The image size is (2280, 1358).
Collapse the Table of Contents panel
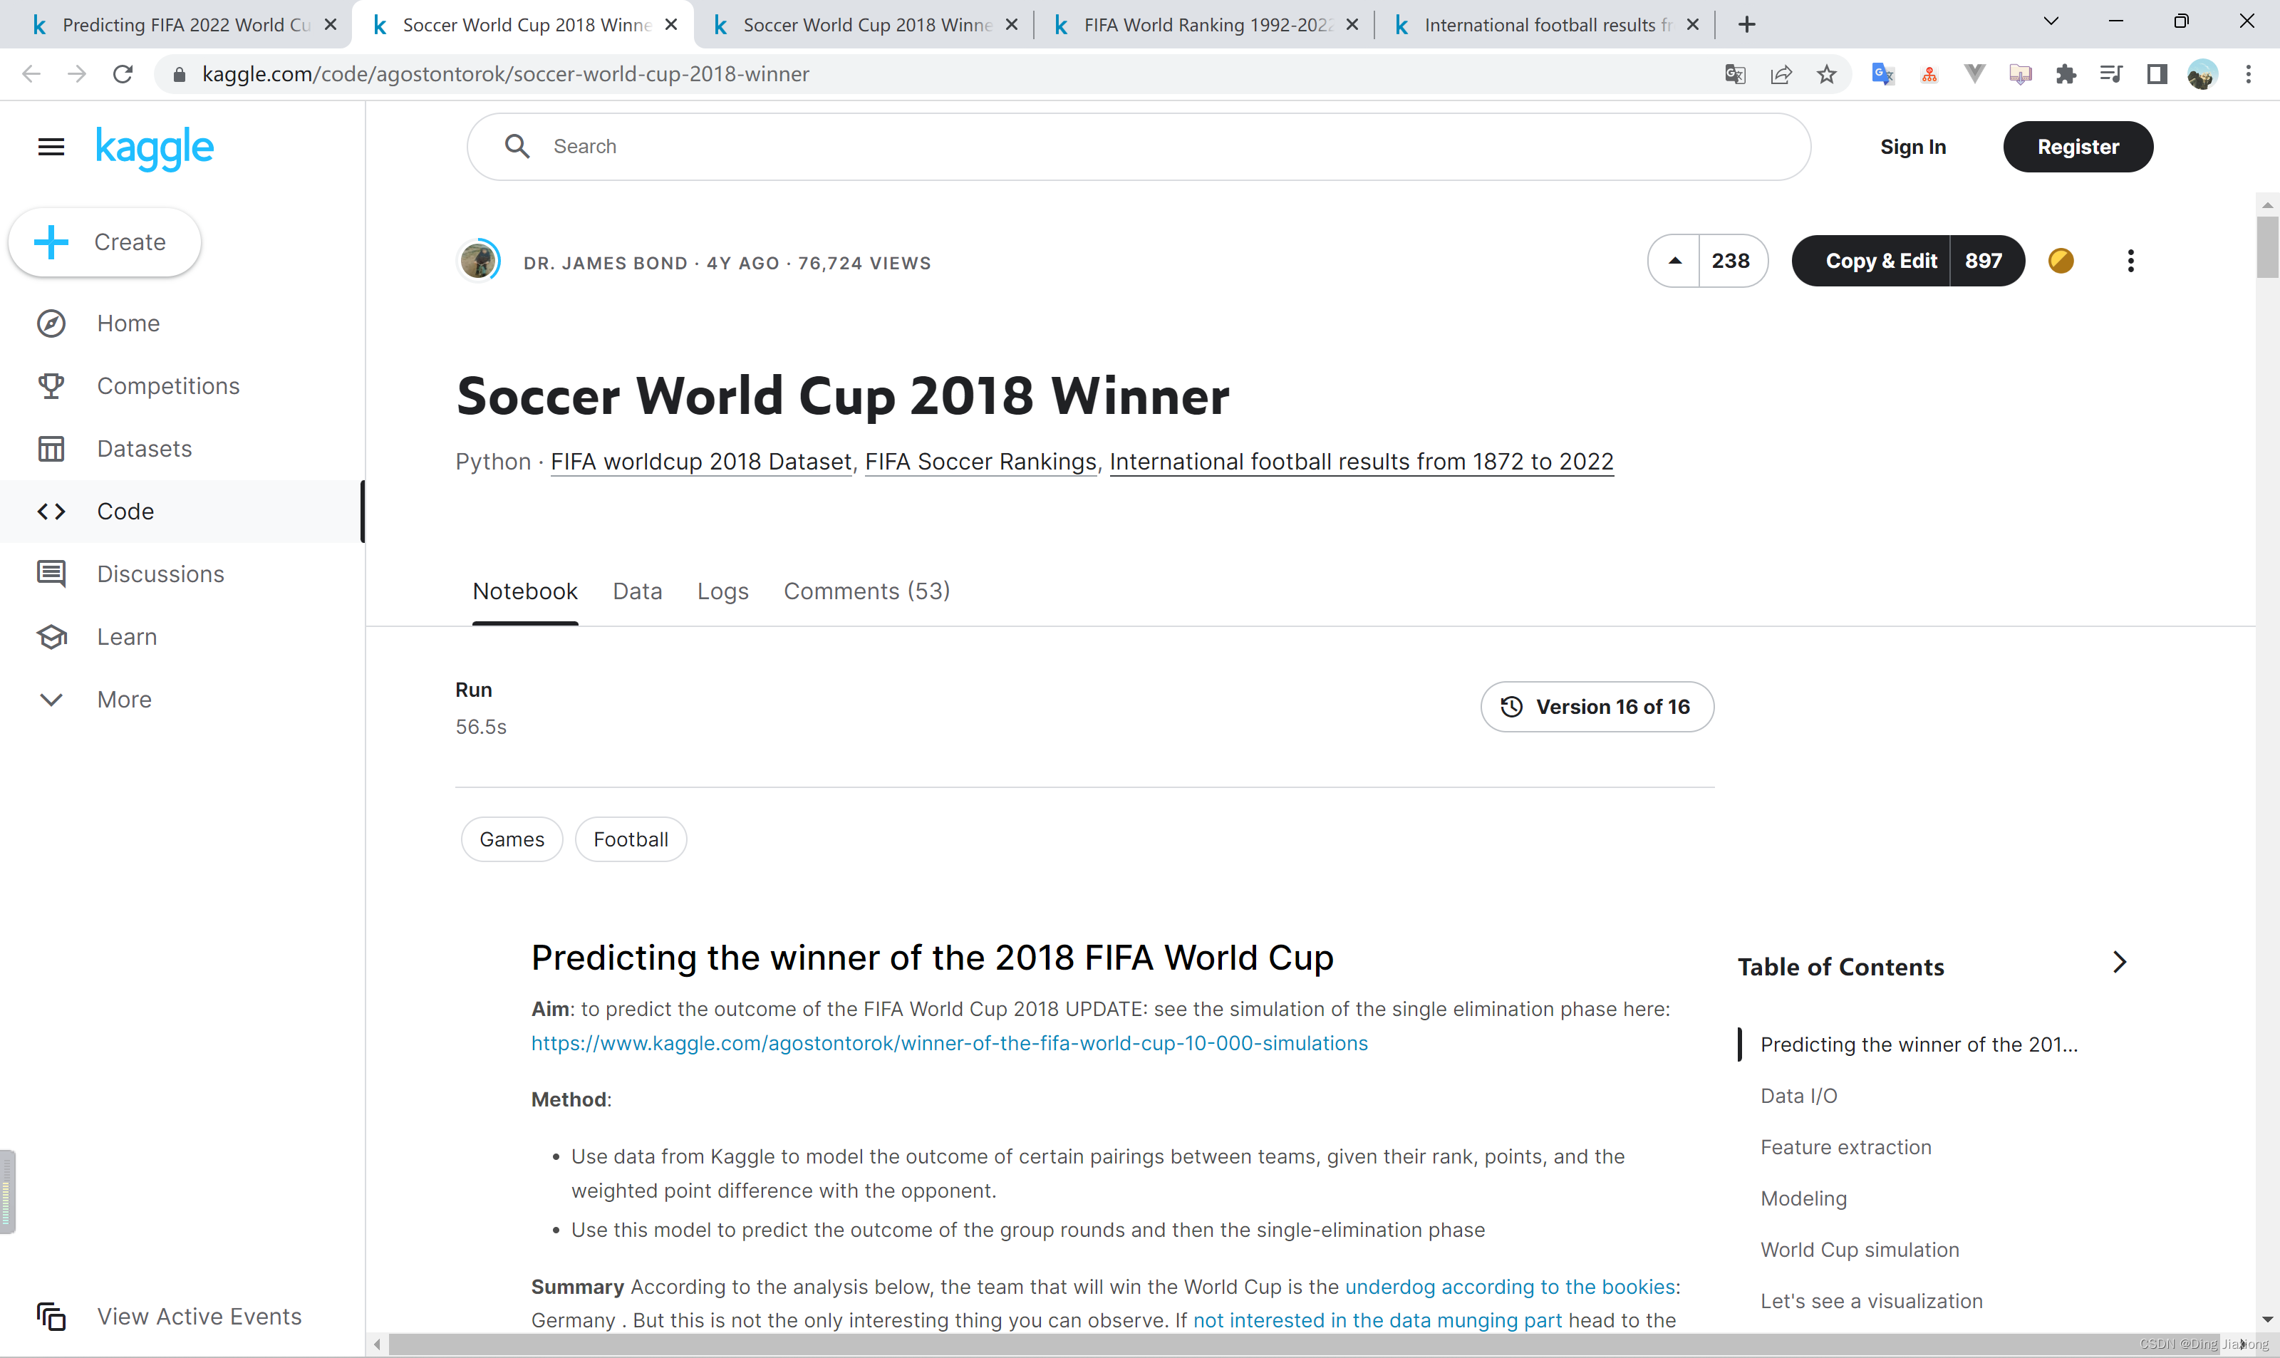click(x=2120, y=962)
